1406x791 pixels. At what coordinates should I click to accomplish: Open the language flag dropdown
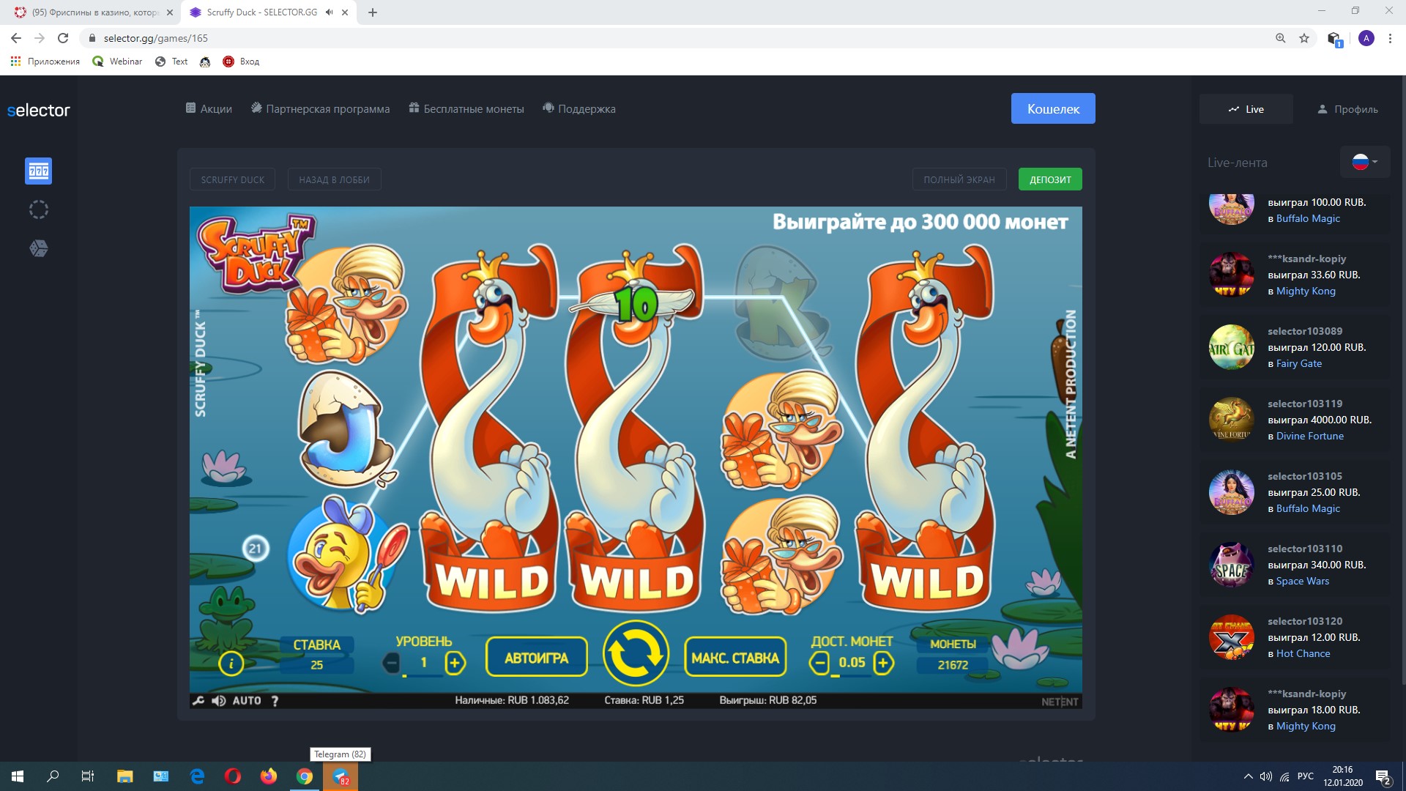[1364, 162]
